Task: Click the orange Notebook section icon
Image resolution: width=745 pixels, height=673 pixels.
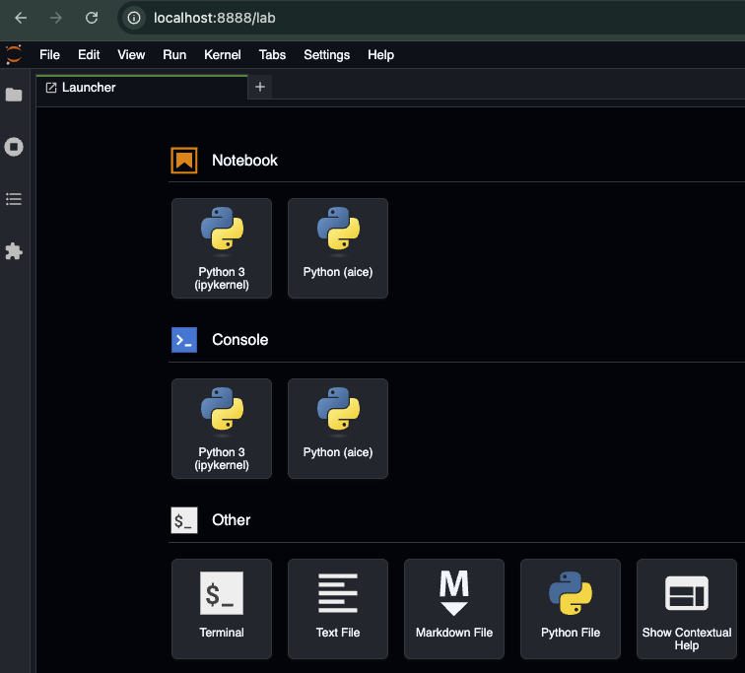Action: (184, 161)
